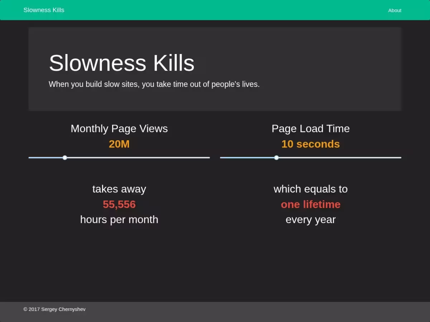The width and height of the screenshot is (430, 322).
Task: Click the orange 20M value
Action: tap(119, 144)
